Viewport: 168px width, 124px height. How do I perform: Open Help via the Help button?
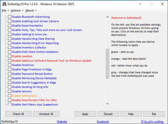131,114
